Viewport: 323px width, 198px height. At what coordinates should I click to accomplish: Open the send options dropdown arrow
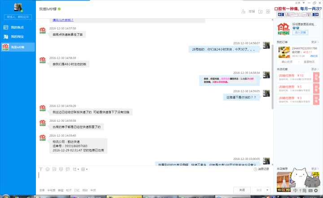pos(267,190)
